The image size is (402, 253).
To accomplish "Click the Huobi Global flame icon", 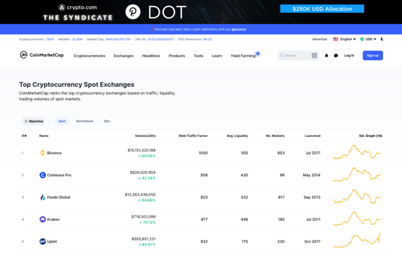I will point(43,197).
